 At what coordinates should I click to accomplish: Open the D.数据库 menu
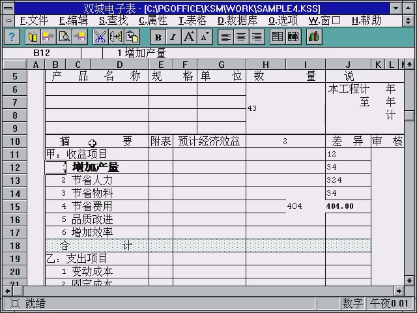click(x=237, y=21)
